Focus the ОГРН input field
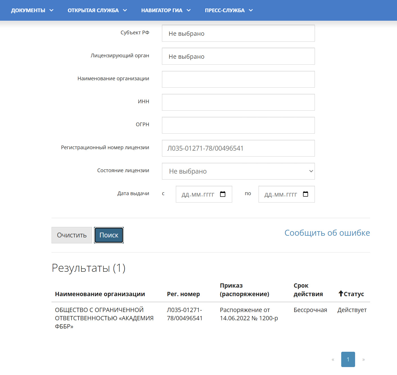Screen dimensions: 397x375 (x=238, y=125)
